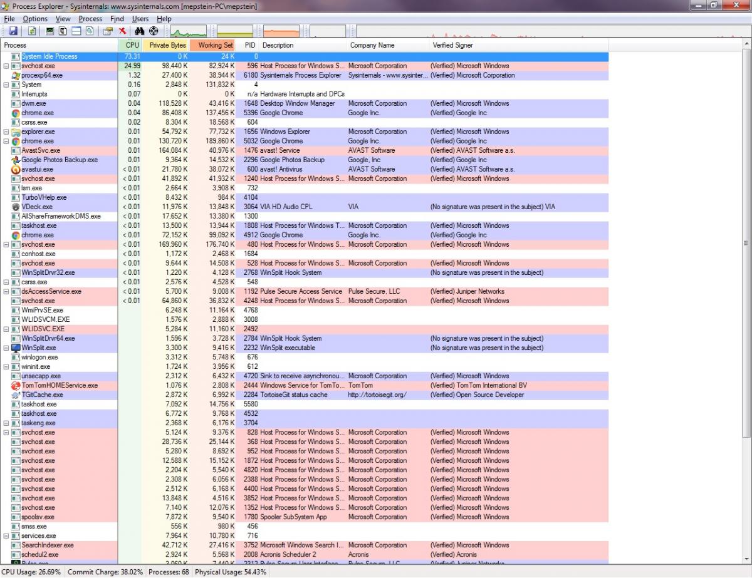752x578 pixels.
Task: Open the View menu
Action: [63, 19]
